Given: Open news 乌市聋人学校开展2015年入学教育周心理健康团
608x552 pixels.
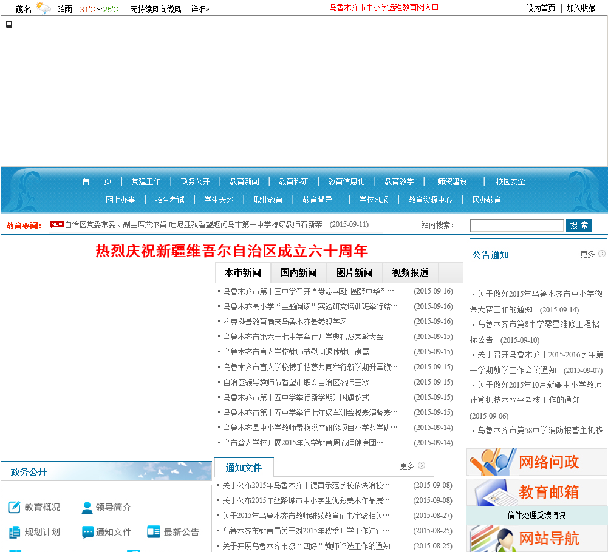Looking at the screenshot, I should (x=303, y=443).
